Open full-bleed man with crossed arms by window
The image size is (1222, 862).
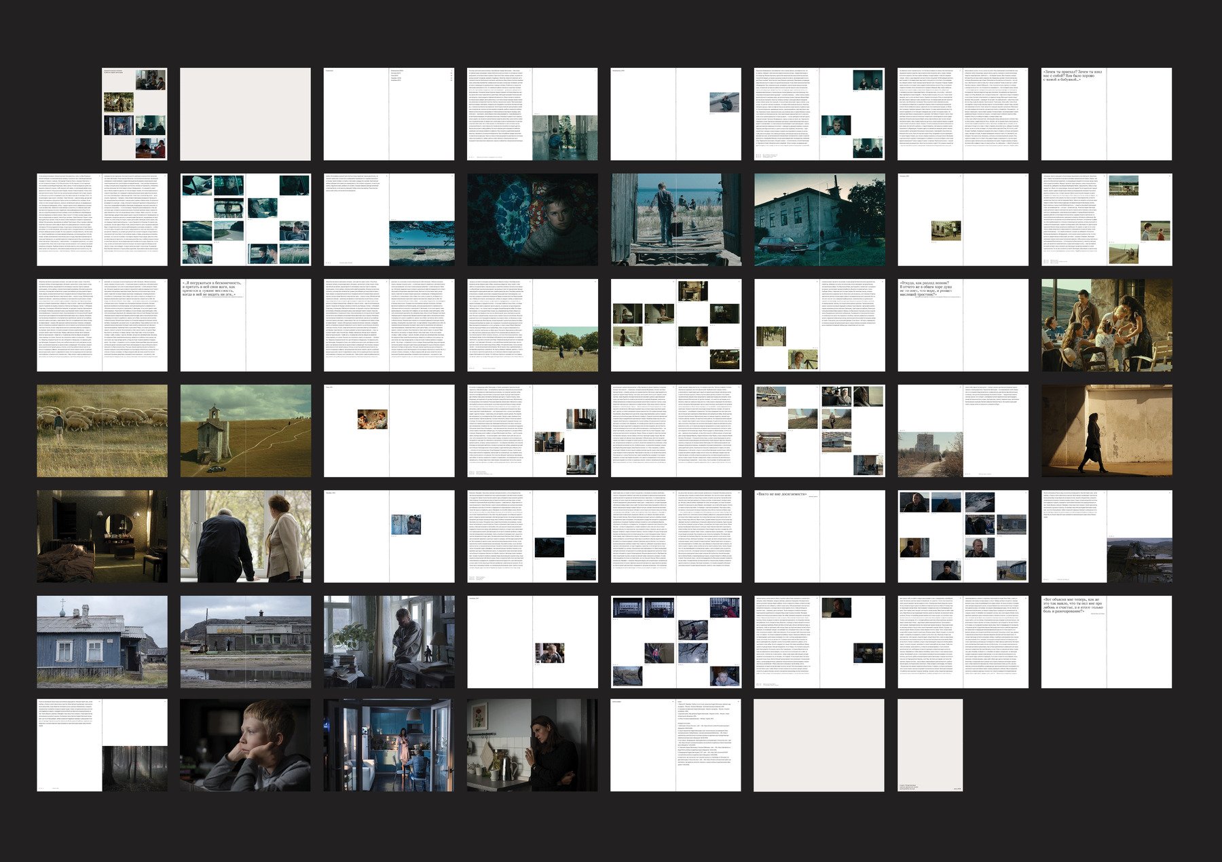[x=389, y=642]
